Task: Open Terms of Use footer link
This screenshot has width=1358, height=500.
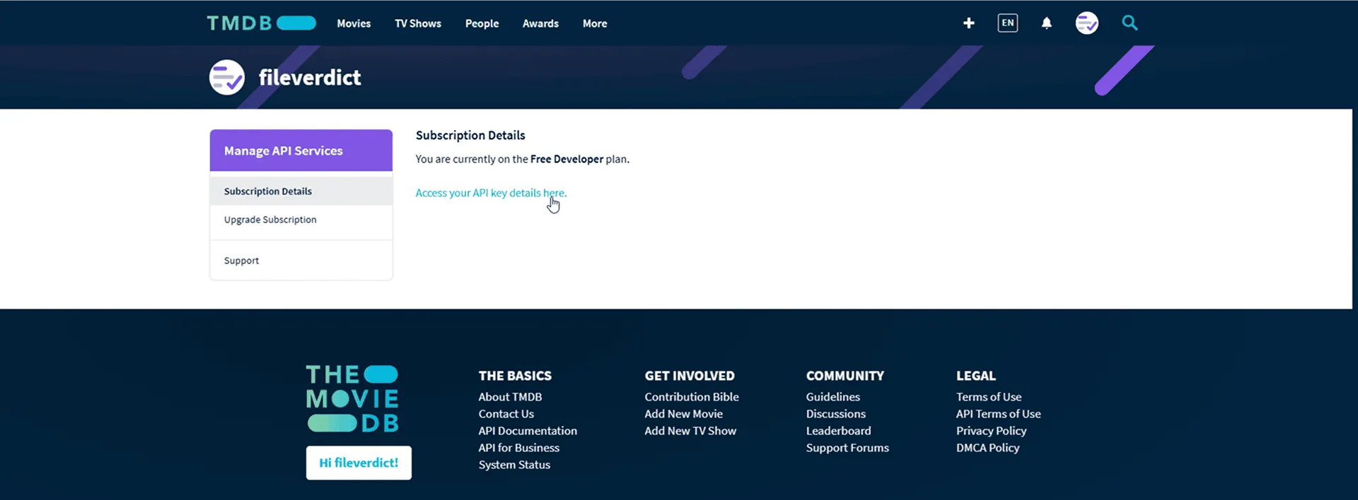Action: coord(989,397)
